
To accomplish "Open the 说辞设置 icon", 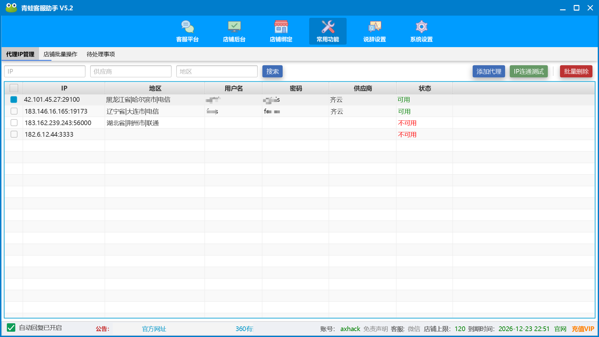I will tap(374, 27).
